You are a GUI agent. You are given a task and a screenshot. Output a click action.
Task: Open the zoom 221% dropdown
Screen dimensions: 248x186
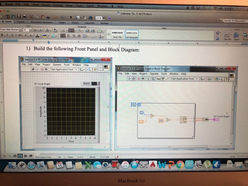point(104,18)
